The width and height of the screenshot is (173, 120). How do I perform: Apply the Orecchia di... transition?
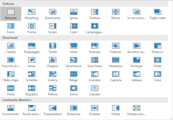(x=11, y=62)
